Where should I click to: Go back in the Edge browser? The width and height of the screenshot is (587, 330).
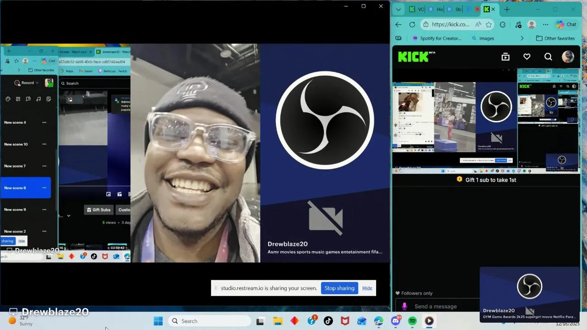[398, 25]
